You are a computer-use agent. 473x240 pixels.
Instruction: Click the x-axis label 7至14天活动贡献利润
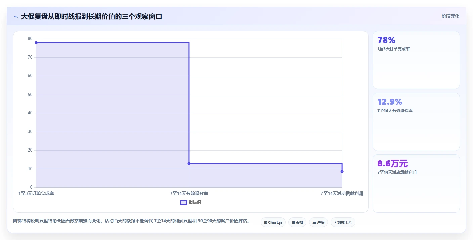tap(342, 193)
